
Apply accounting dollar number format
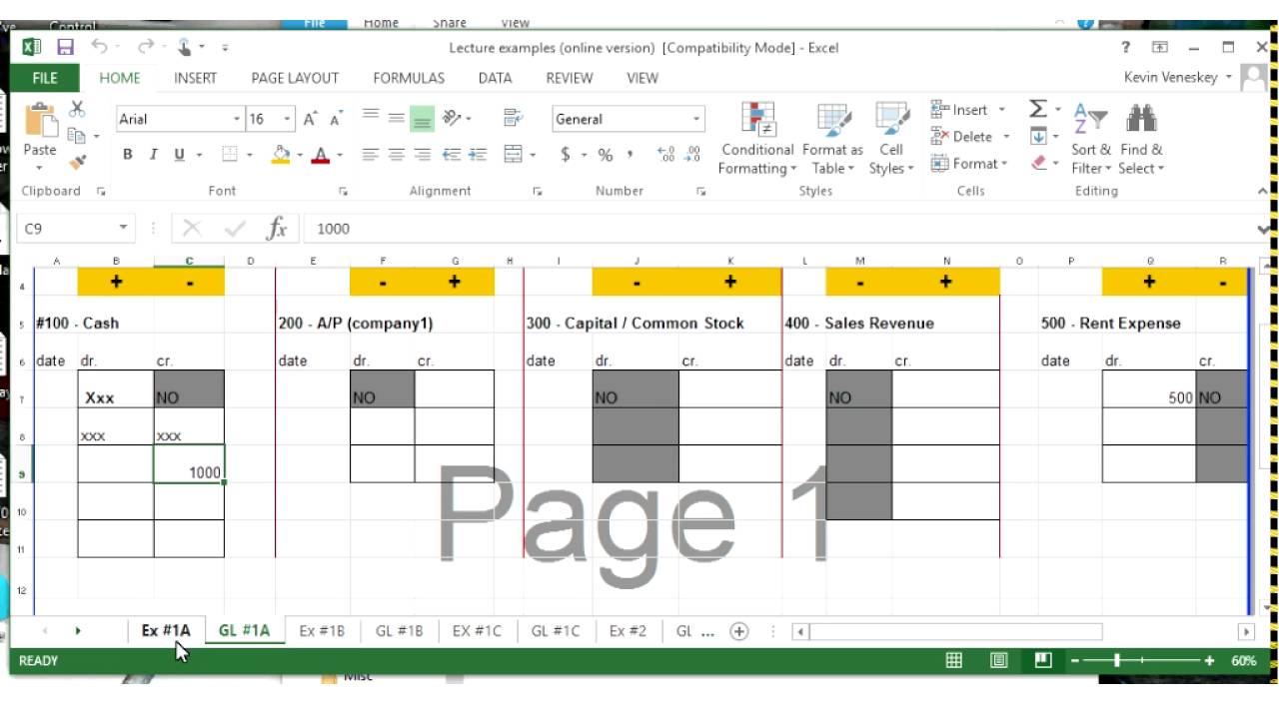pos(566,154)
